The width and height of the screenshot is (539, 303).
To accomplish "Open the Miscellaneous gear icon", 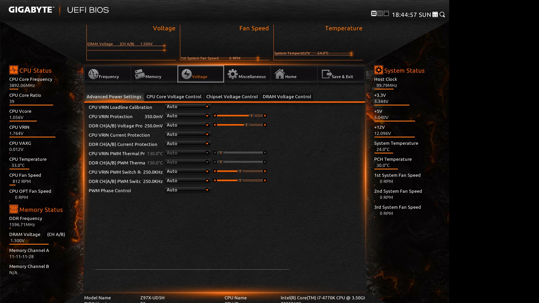I will 232,74.
